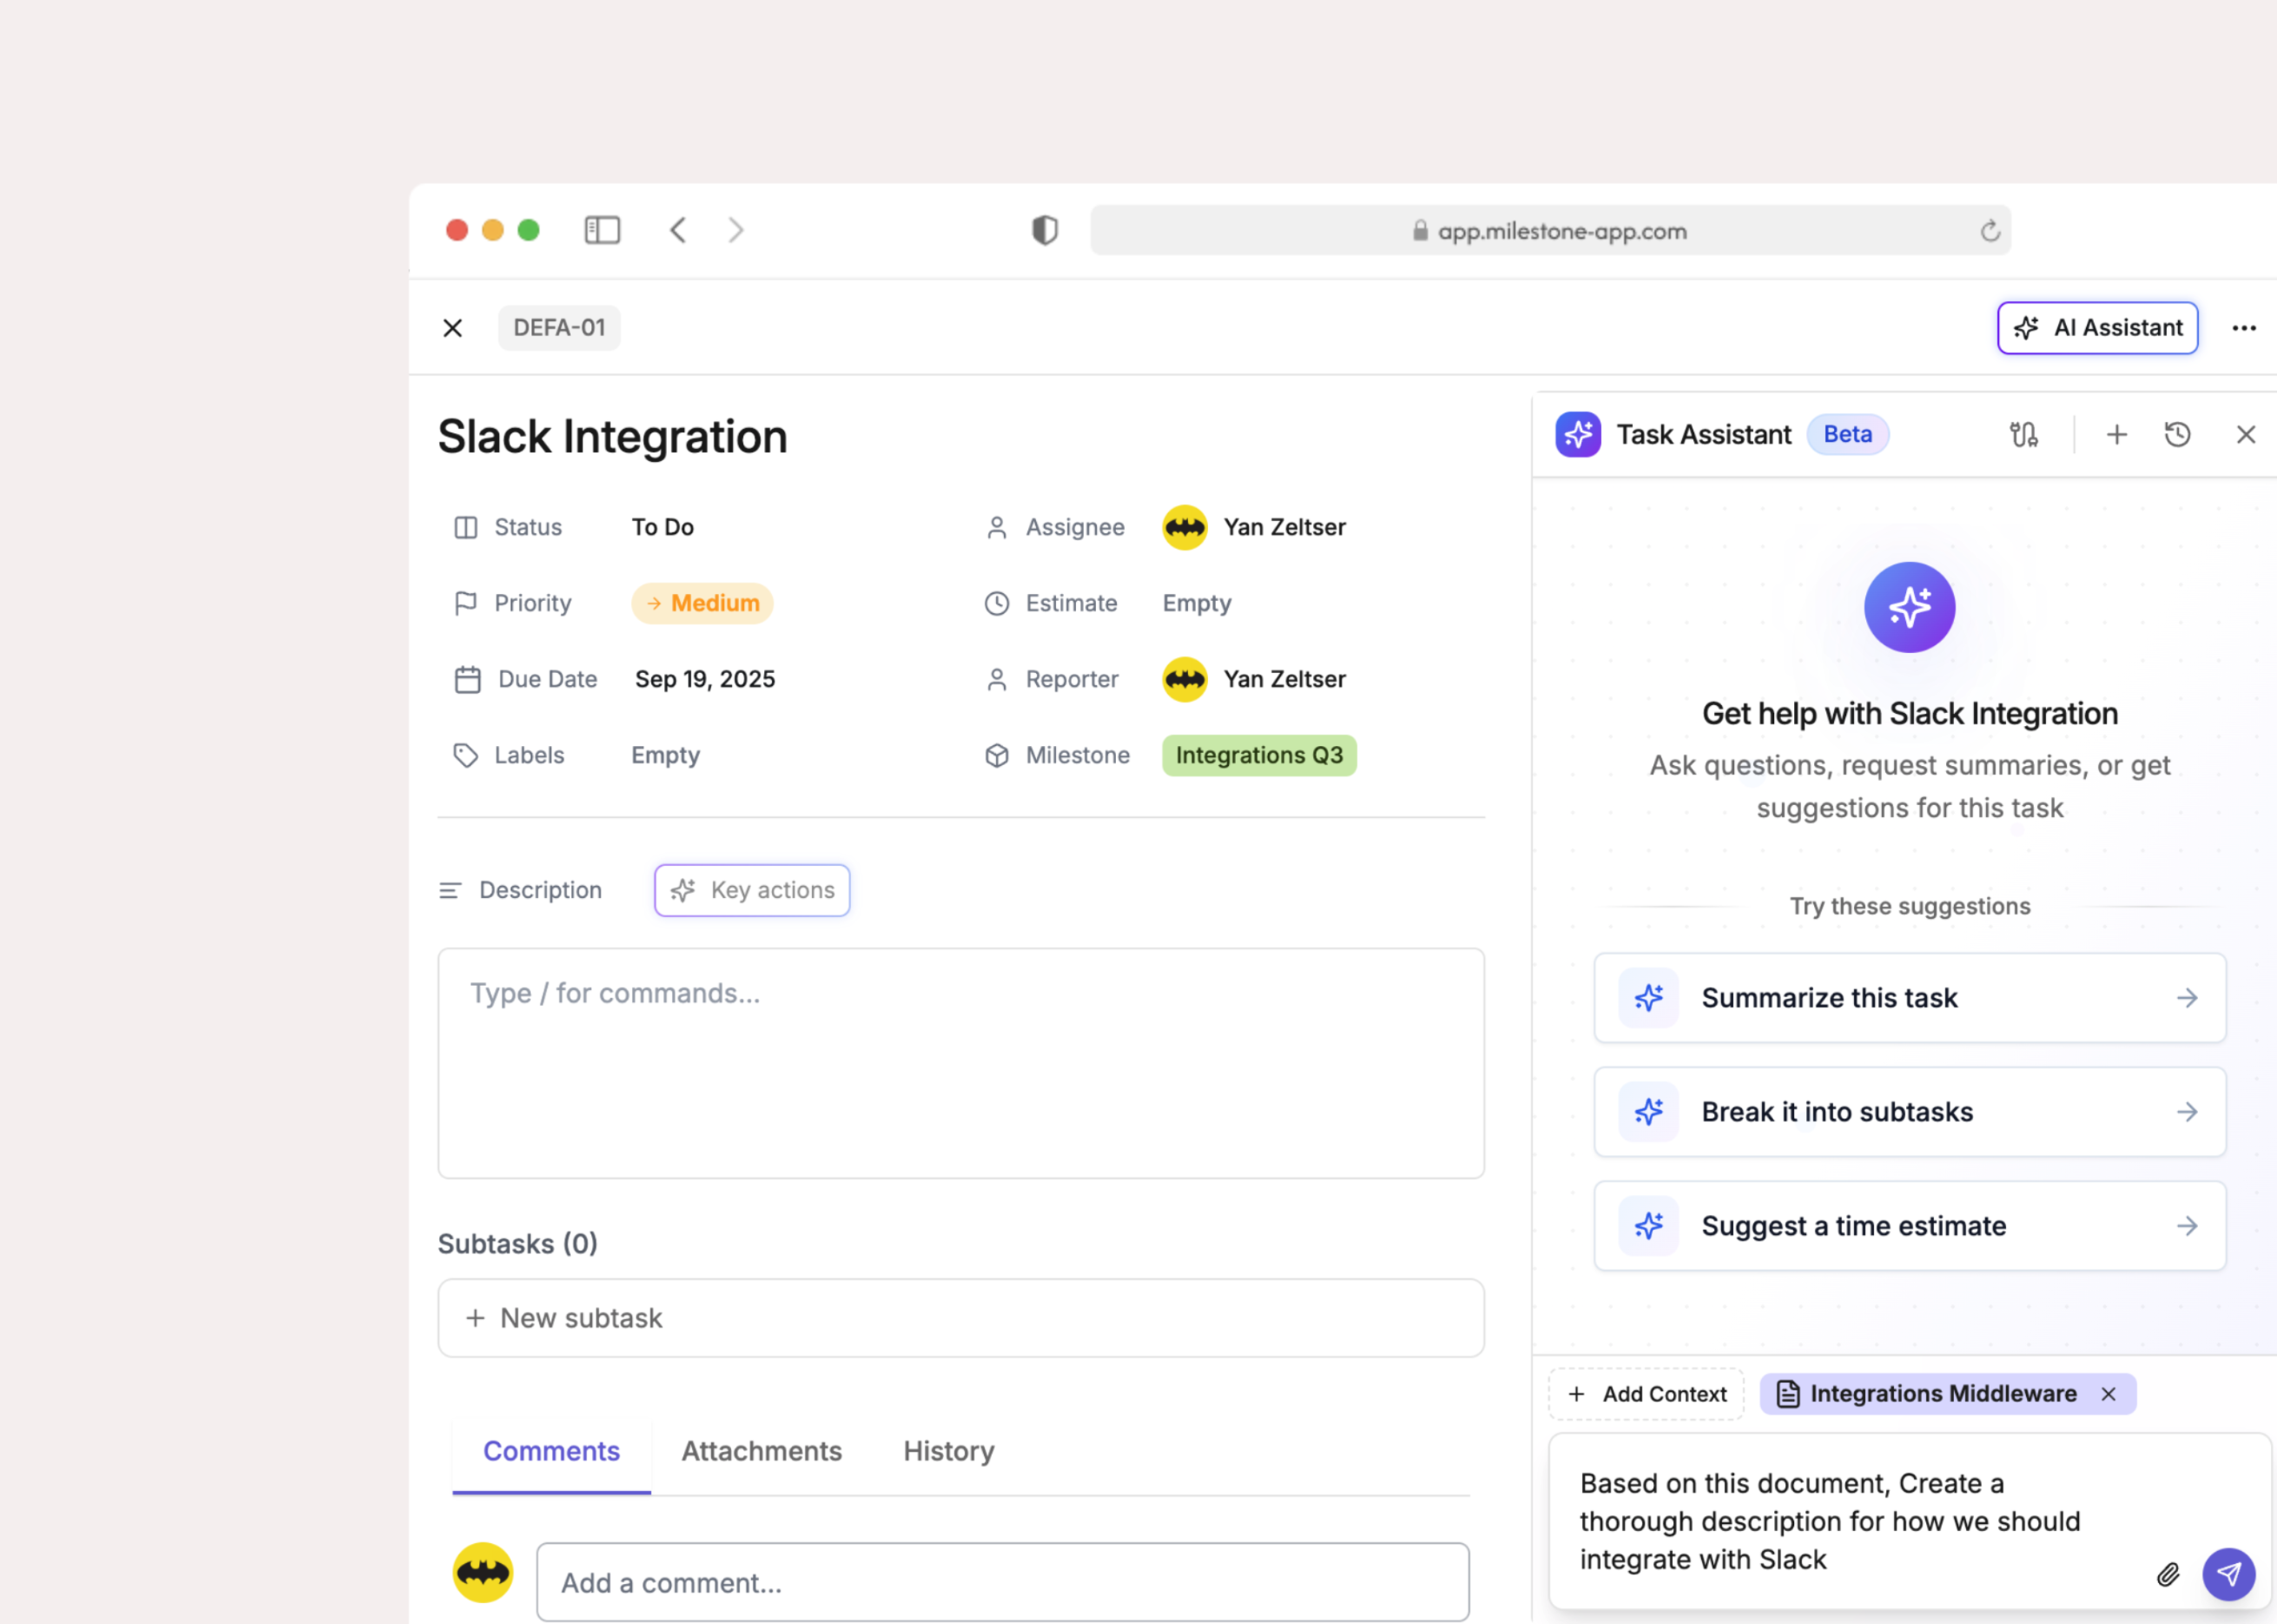Click the Description lines icon
2277x1624 pixels.
click(450, 890)
